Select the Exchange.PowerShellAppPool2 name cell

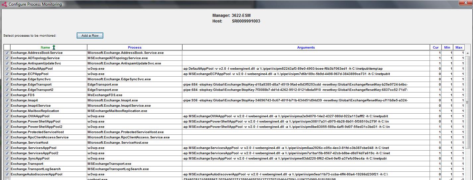click(49, 127)
